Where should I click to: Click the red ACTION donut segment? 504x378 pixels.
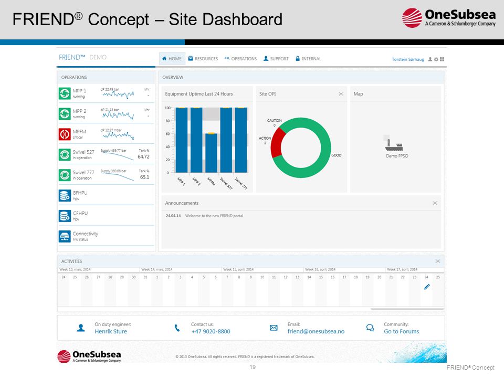[x=276, y=144]
